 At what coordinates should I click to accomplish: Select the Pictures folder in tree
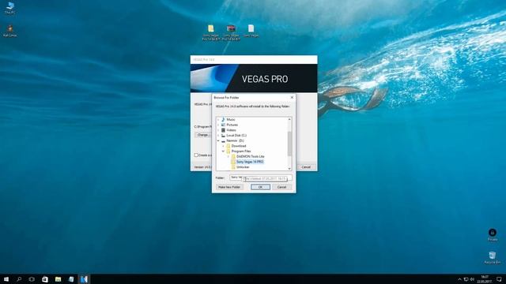point(232,125)
